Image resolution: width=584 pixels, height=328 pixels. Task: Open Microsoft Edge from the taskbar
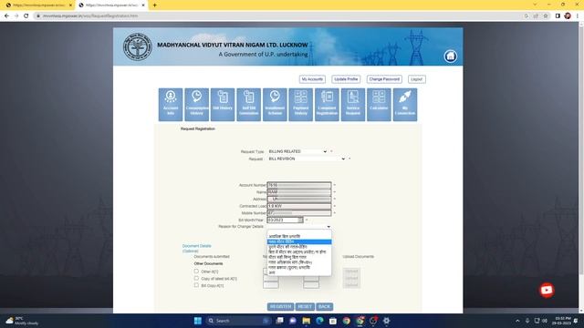click(x=319, y=321)
